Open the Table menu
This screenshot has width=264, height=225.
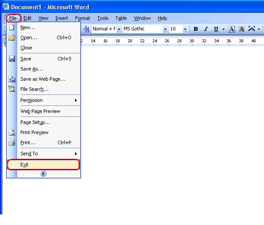tap(121, 18)
